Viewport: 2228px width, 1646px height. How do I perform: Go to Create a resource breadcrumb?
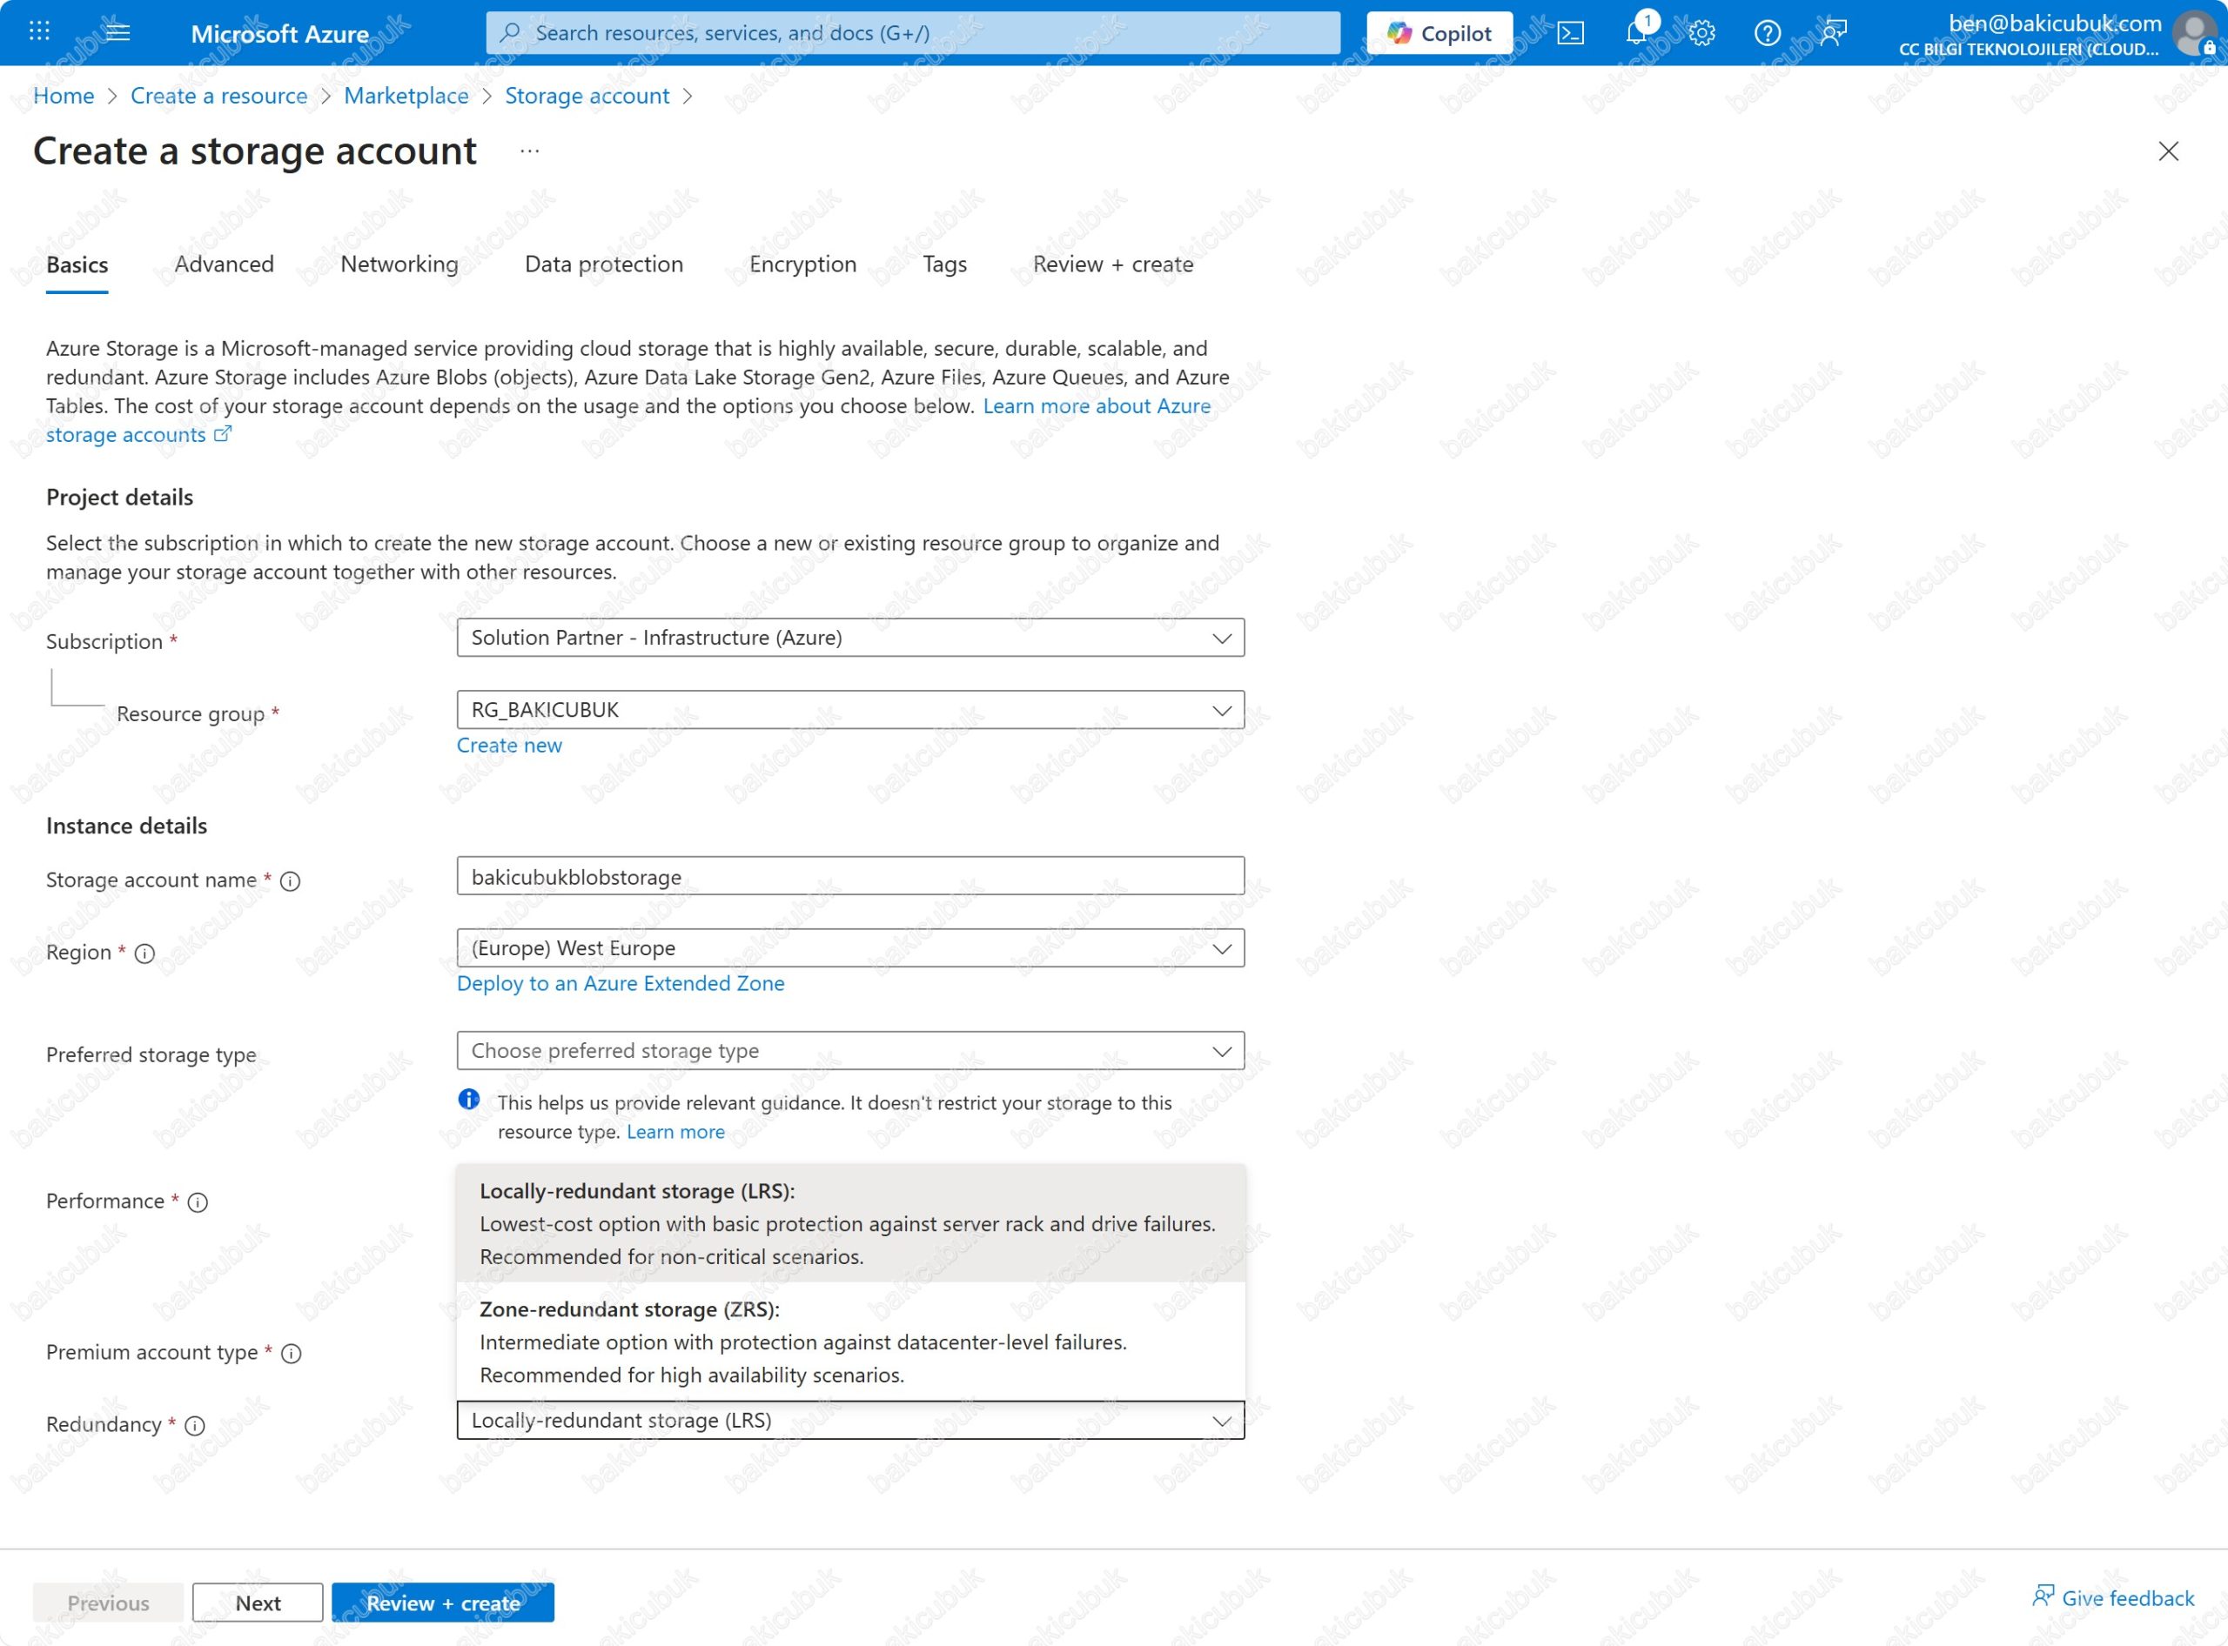(x=218, y=96)
